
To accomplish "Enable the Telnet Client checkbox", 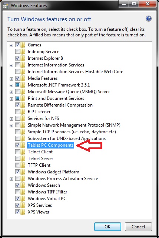I will (x=17, y=151).
